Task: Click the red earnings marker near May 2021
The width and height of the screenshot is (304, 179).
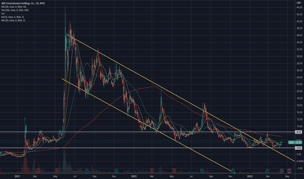Action: coord(57,171)
